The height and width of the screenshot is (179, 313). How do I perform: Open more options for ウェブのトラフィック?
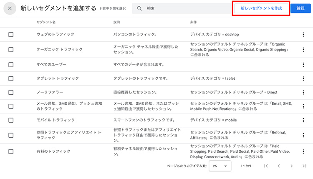[303, 35]
